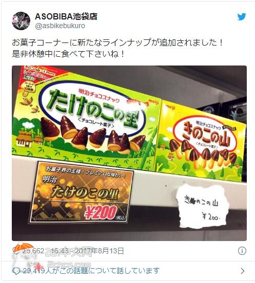Open the ASOBIBA池袋店 display name

coord(66,16)
